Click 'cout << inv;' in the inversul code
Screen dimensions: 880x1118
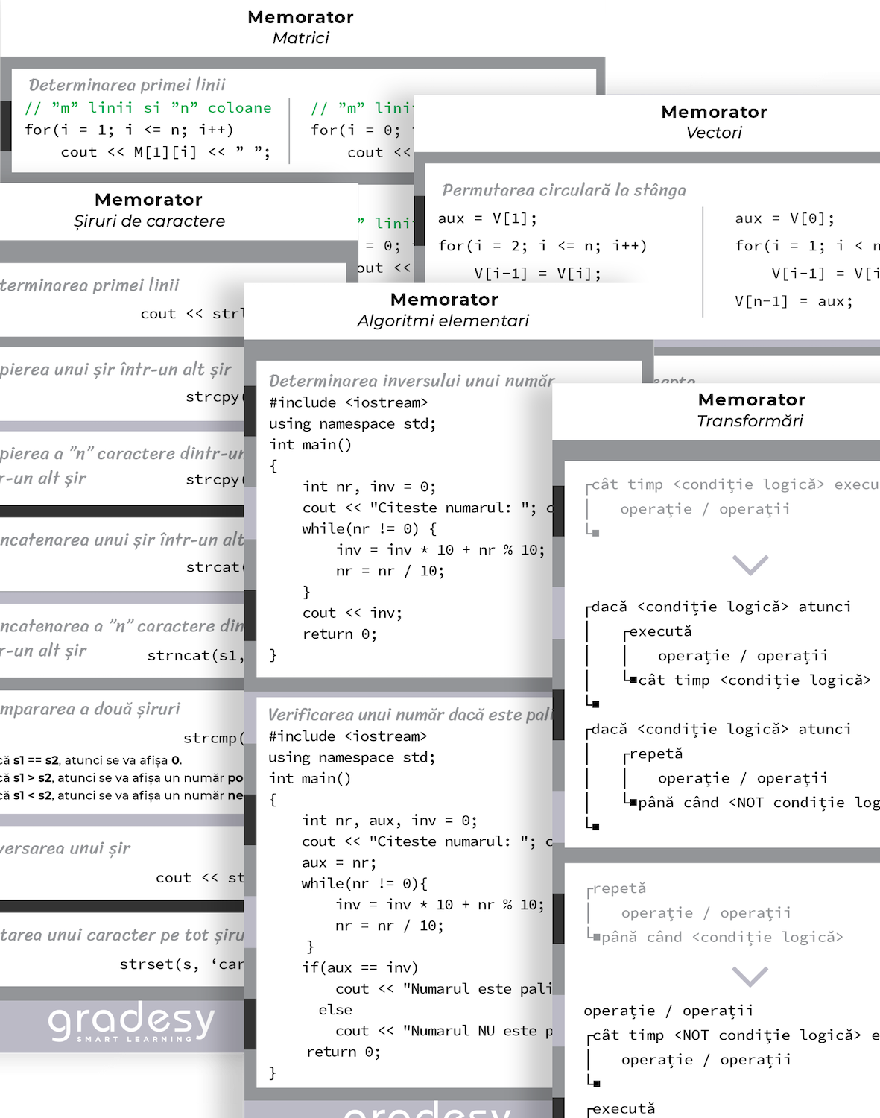352,613
